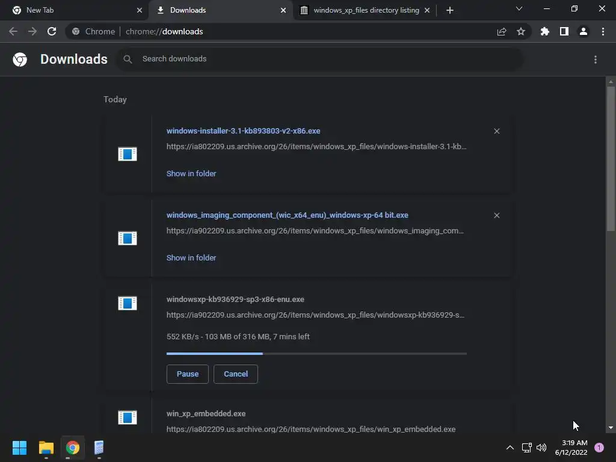
Task: Open the taskbar clock and date
Action: pyautogui.click(x=571, y=448)
